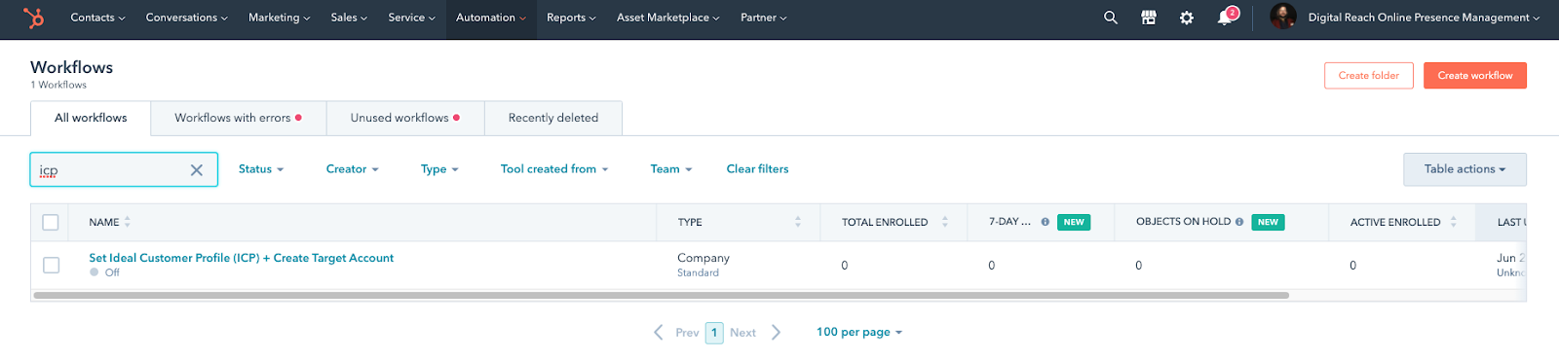The width and height of the screenshot is (1559, 360).
Task: Switch to Workflows with errors tab
Action: point(239,118)
